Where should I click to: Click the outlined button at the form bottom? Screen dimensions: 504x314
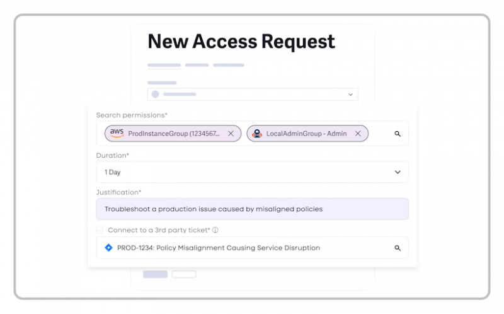(184, 274)
